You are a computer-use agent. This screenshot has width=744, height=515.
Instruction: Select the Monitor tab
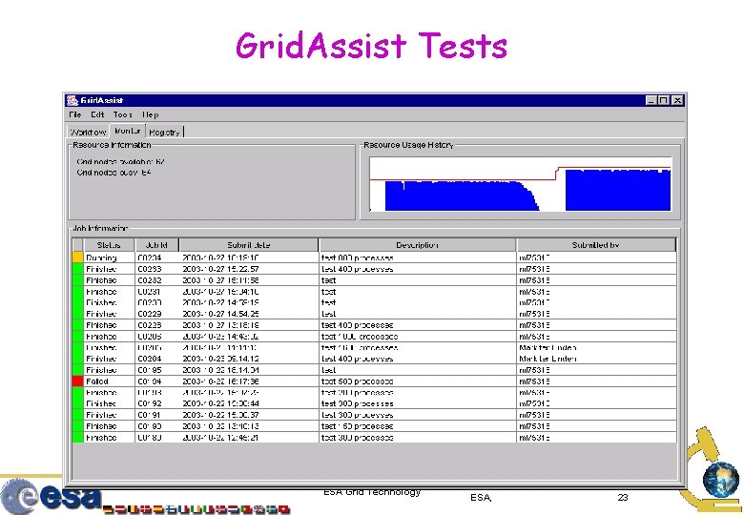click(127, 131)
